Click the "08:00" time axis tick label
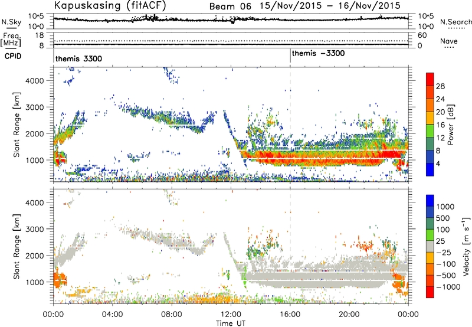The height and width of the screenshot is (327, 472). pos(171,315)
